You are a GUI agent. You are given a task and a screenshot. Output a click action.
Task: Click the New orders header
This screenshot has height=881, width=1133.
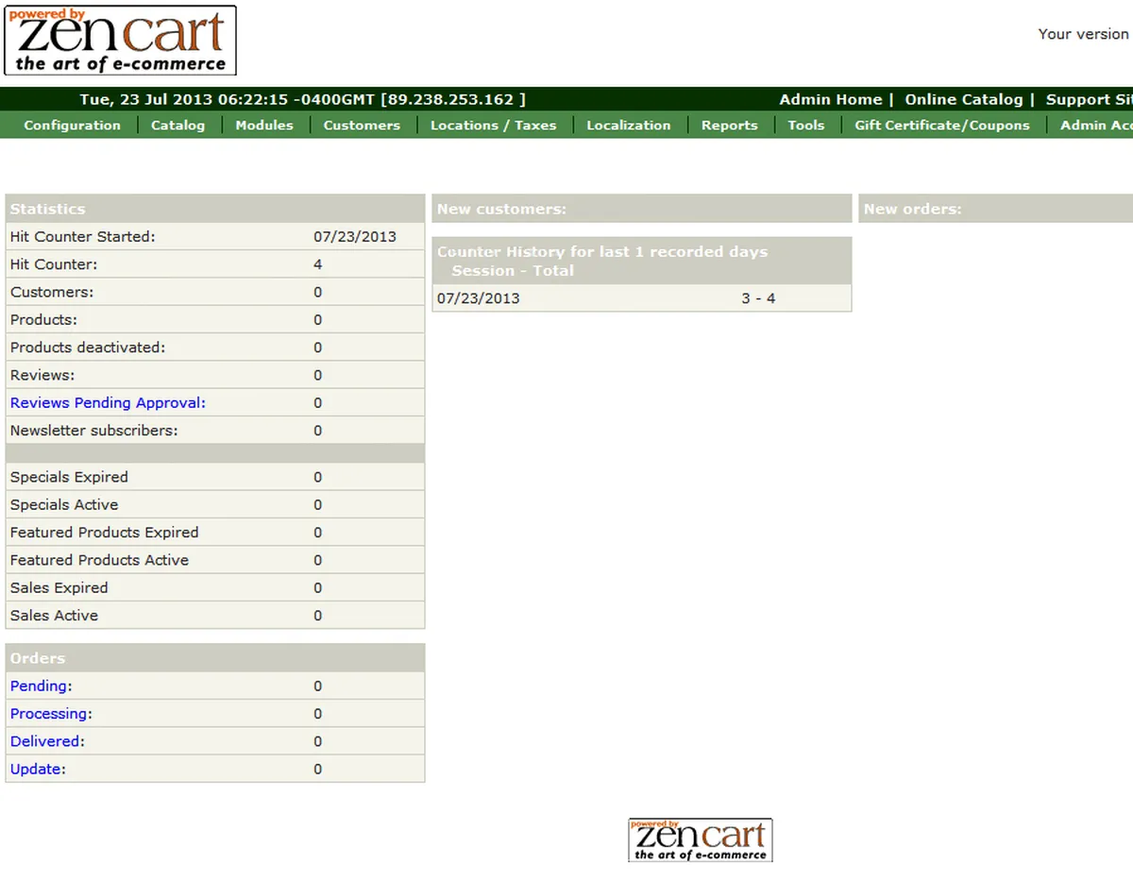996,209
